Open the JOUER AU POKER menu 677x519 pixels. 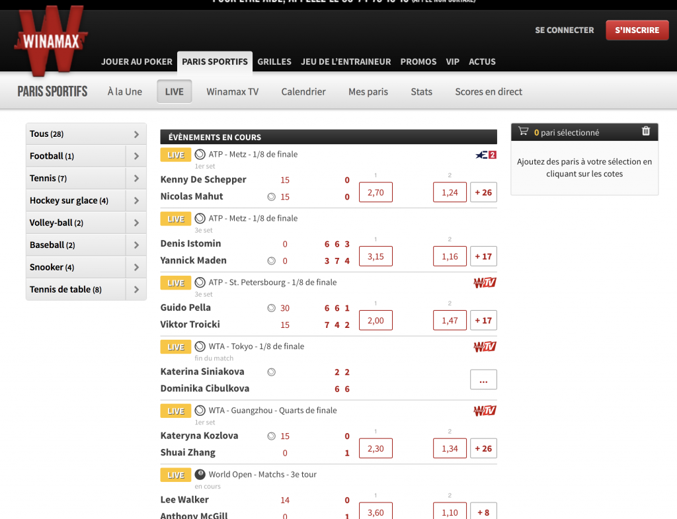(x=136, y=61)
